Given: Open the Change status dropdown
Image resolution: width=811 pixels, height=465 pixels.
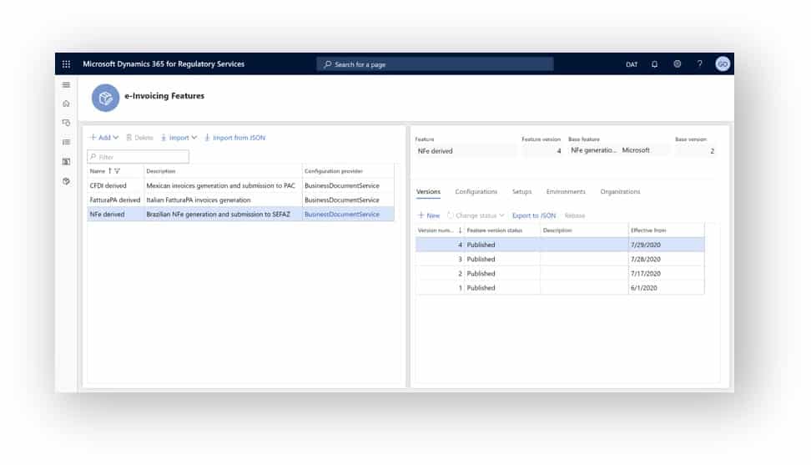Looking at the screenshot, I should pyautogui.click(x=476, y=215).
